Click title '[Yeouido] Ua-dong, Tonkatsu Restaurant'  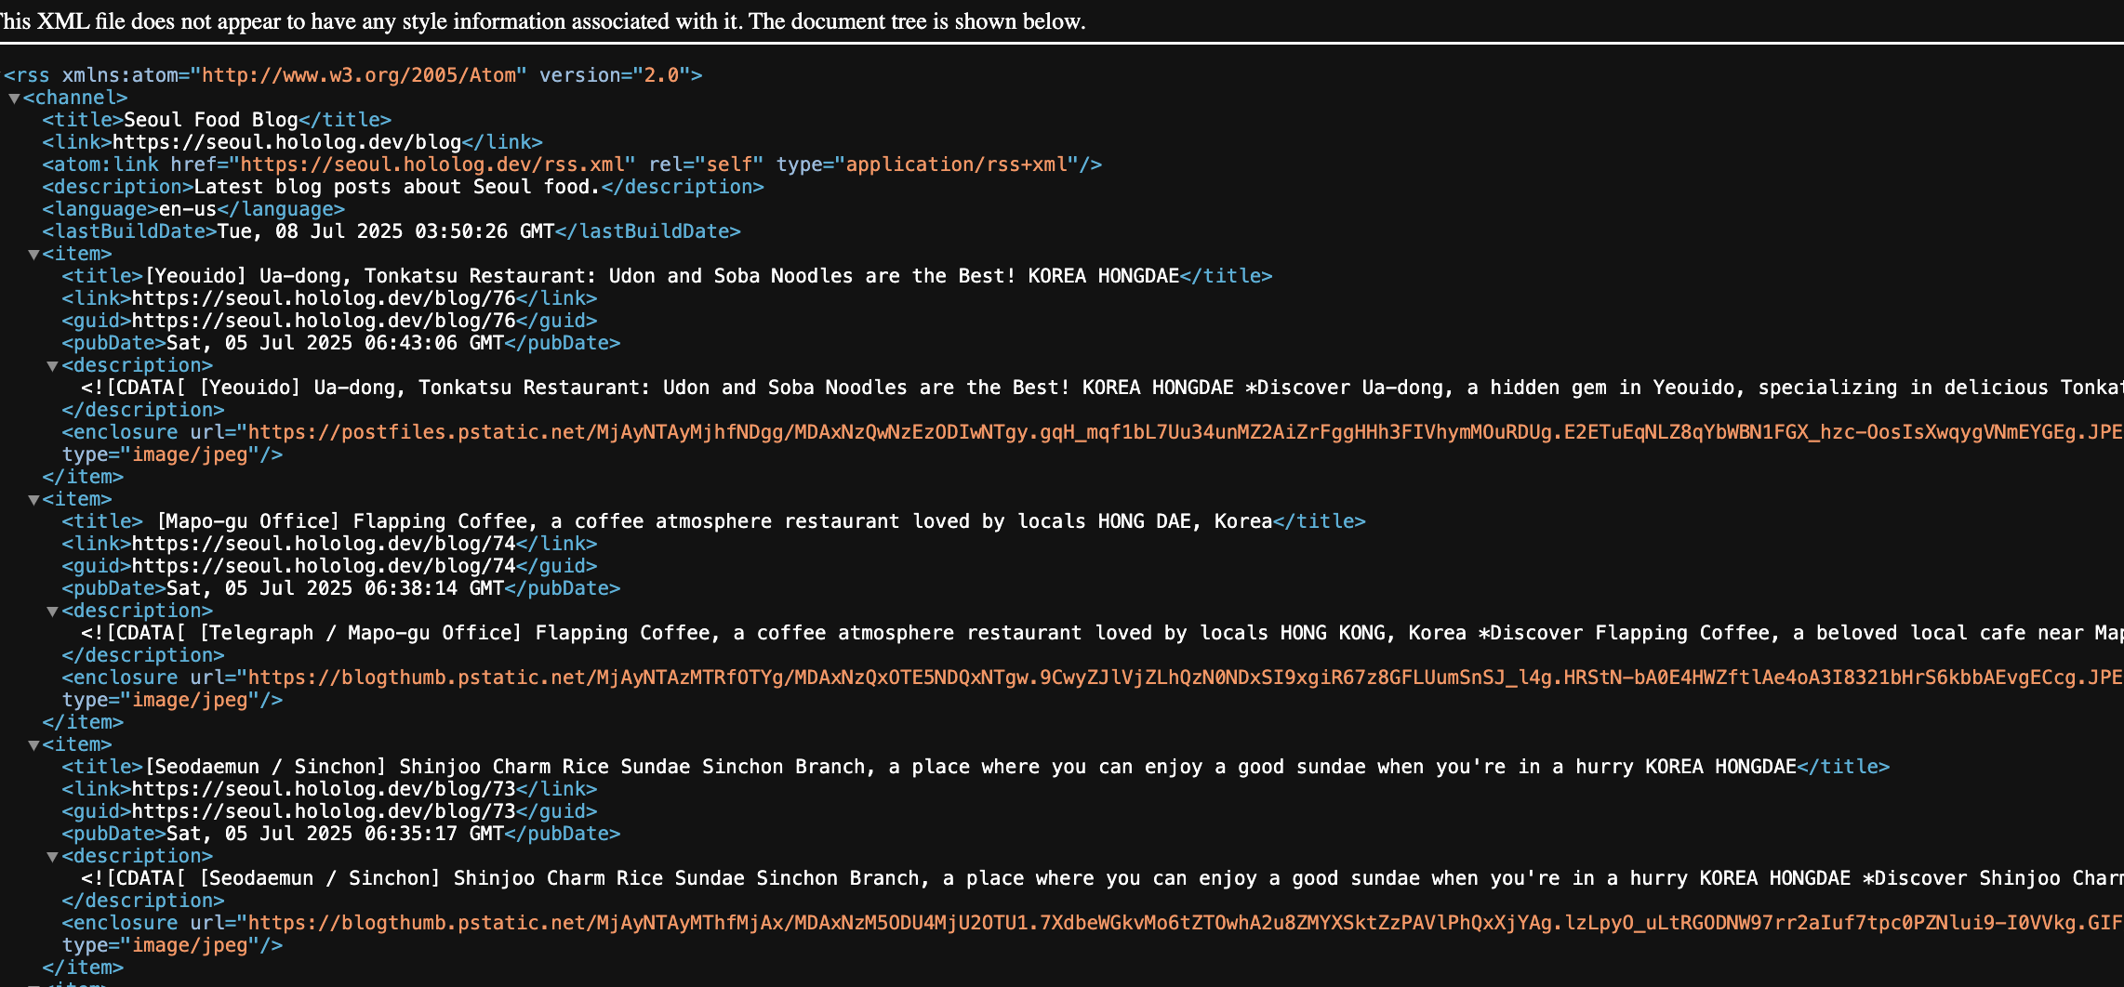point(662,276)
